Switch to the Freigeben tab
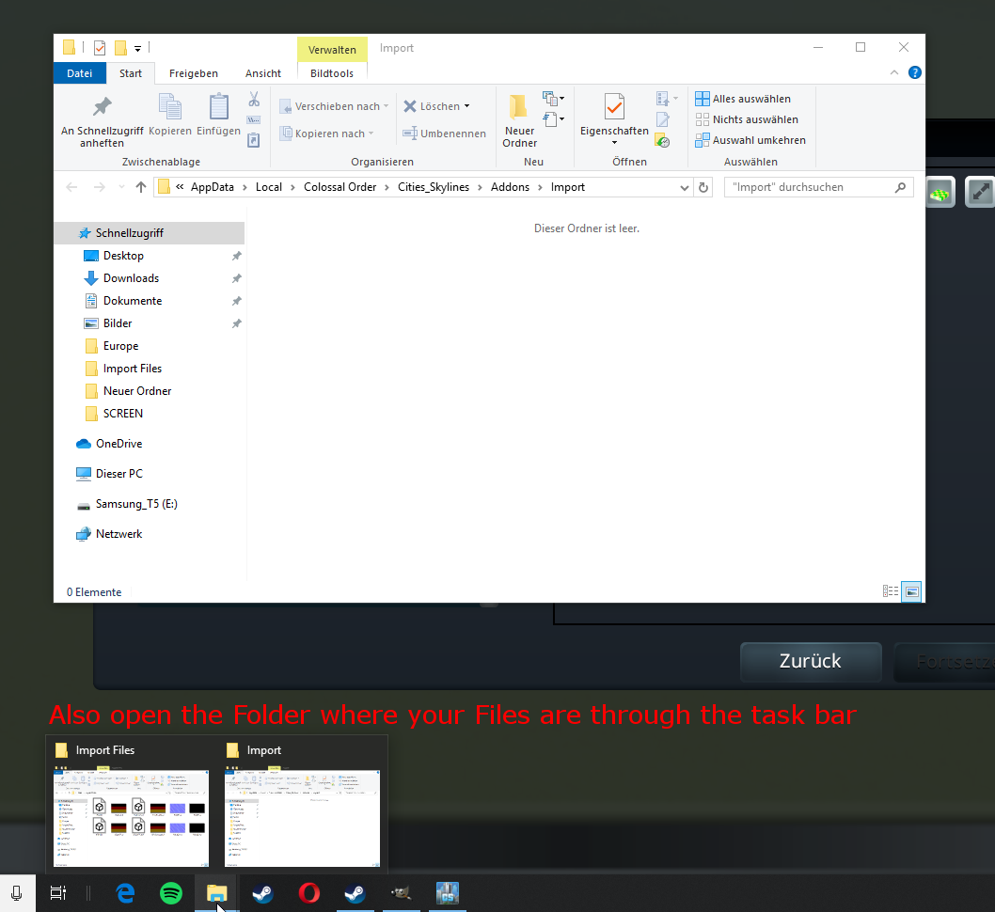995x912 pixels. [194, 73]
